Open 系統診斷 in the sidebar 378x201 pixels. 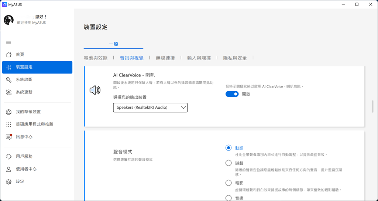point(37,80)
